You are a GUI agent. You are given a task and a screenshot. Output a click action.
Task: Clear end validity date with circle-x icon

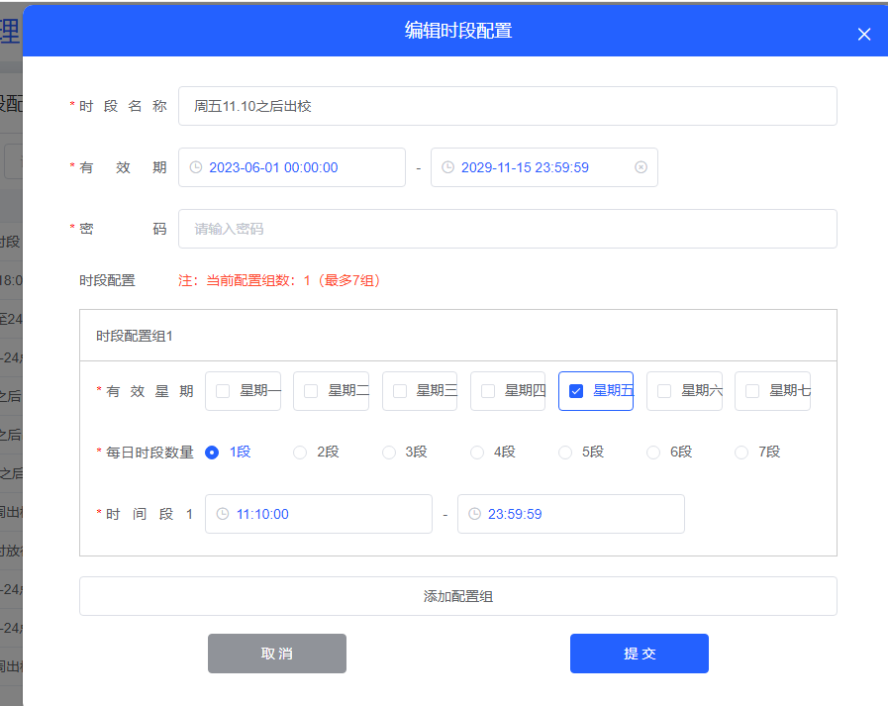point(641,167)
